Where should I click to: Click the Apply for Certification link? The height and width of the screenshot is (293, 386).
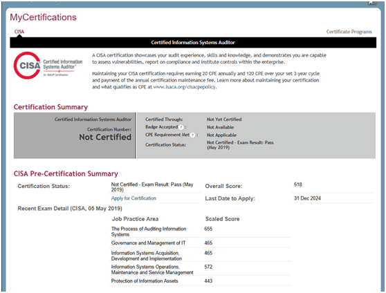click(x=134, y=198)
